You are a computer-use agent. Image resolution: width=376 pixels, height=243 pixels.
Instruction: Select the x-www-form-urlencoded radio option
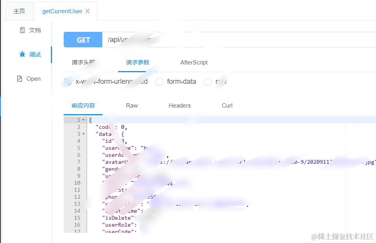[68, 82]
